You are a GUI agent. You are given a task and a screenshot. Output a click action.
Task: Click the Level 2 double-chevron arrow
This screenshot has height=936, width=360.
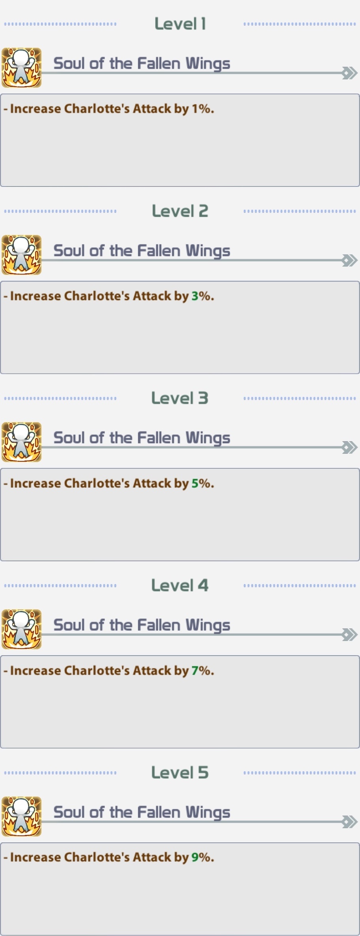[x=350, y=260]
